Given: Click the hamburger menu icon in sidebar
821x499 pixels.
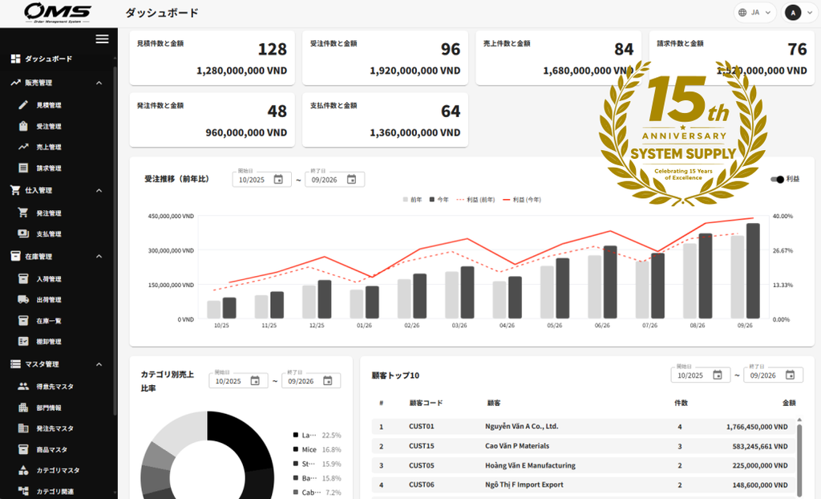Looking at the screenshot, I should [x=102, y=39].
